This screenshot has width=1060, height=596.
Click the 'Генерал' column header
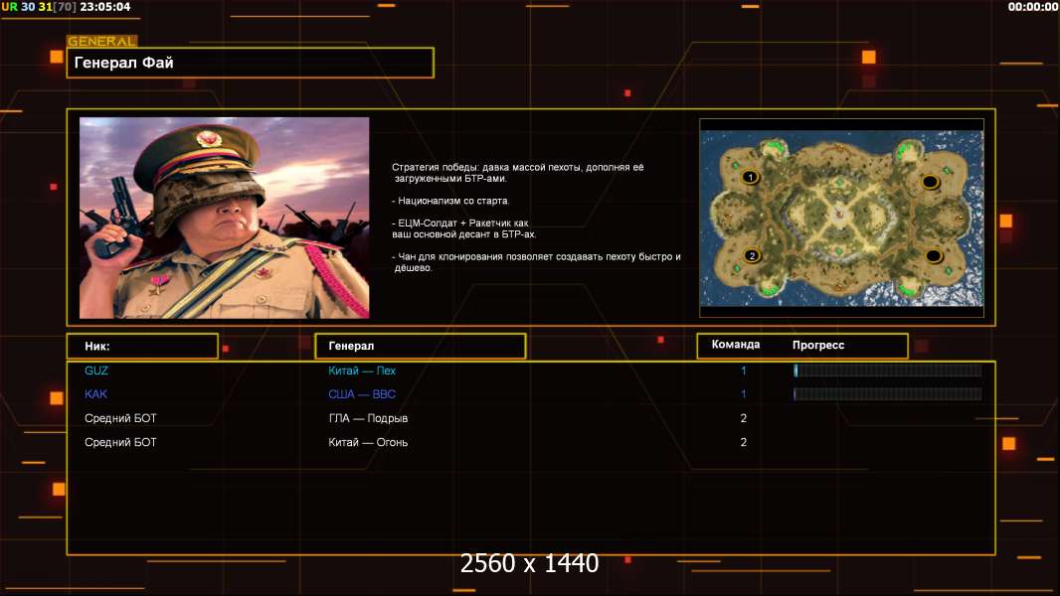pyautogui.click(x=421, y=347)
